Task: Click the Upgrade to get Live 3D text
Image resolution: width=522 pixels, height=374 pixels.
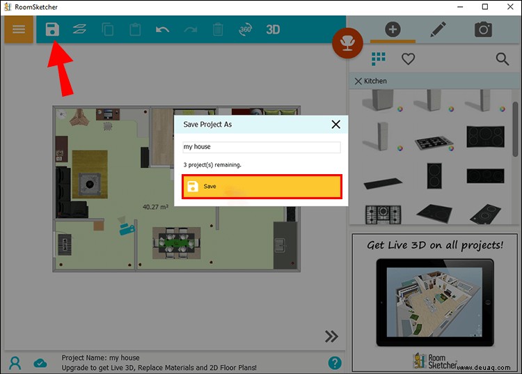Action: pos(159,368)
